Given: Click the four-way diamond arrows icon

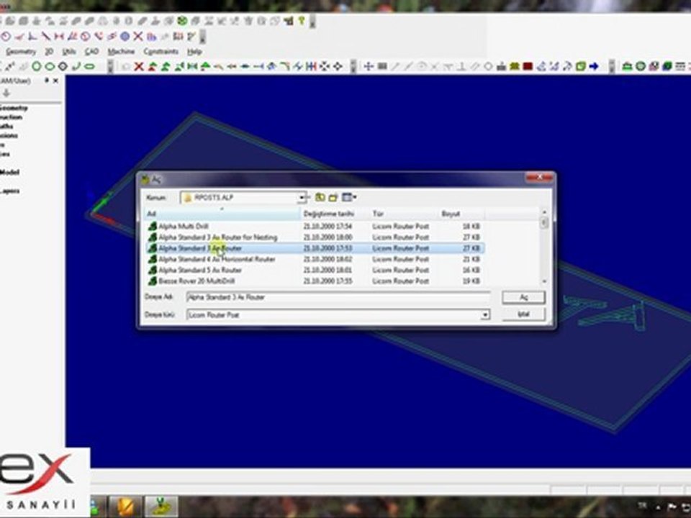Looking at the screenshot, I should pyautogui.click(x=338, y=66).
